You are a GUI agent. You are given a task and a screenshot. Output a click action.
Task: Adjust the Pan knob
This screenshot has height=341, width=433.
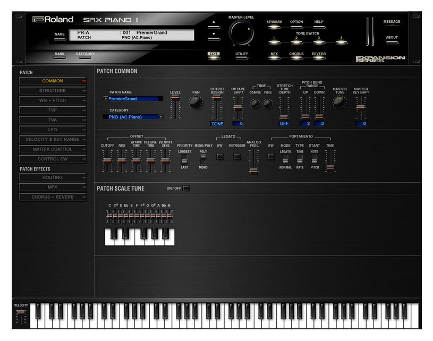[x=196, y=103]
